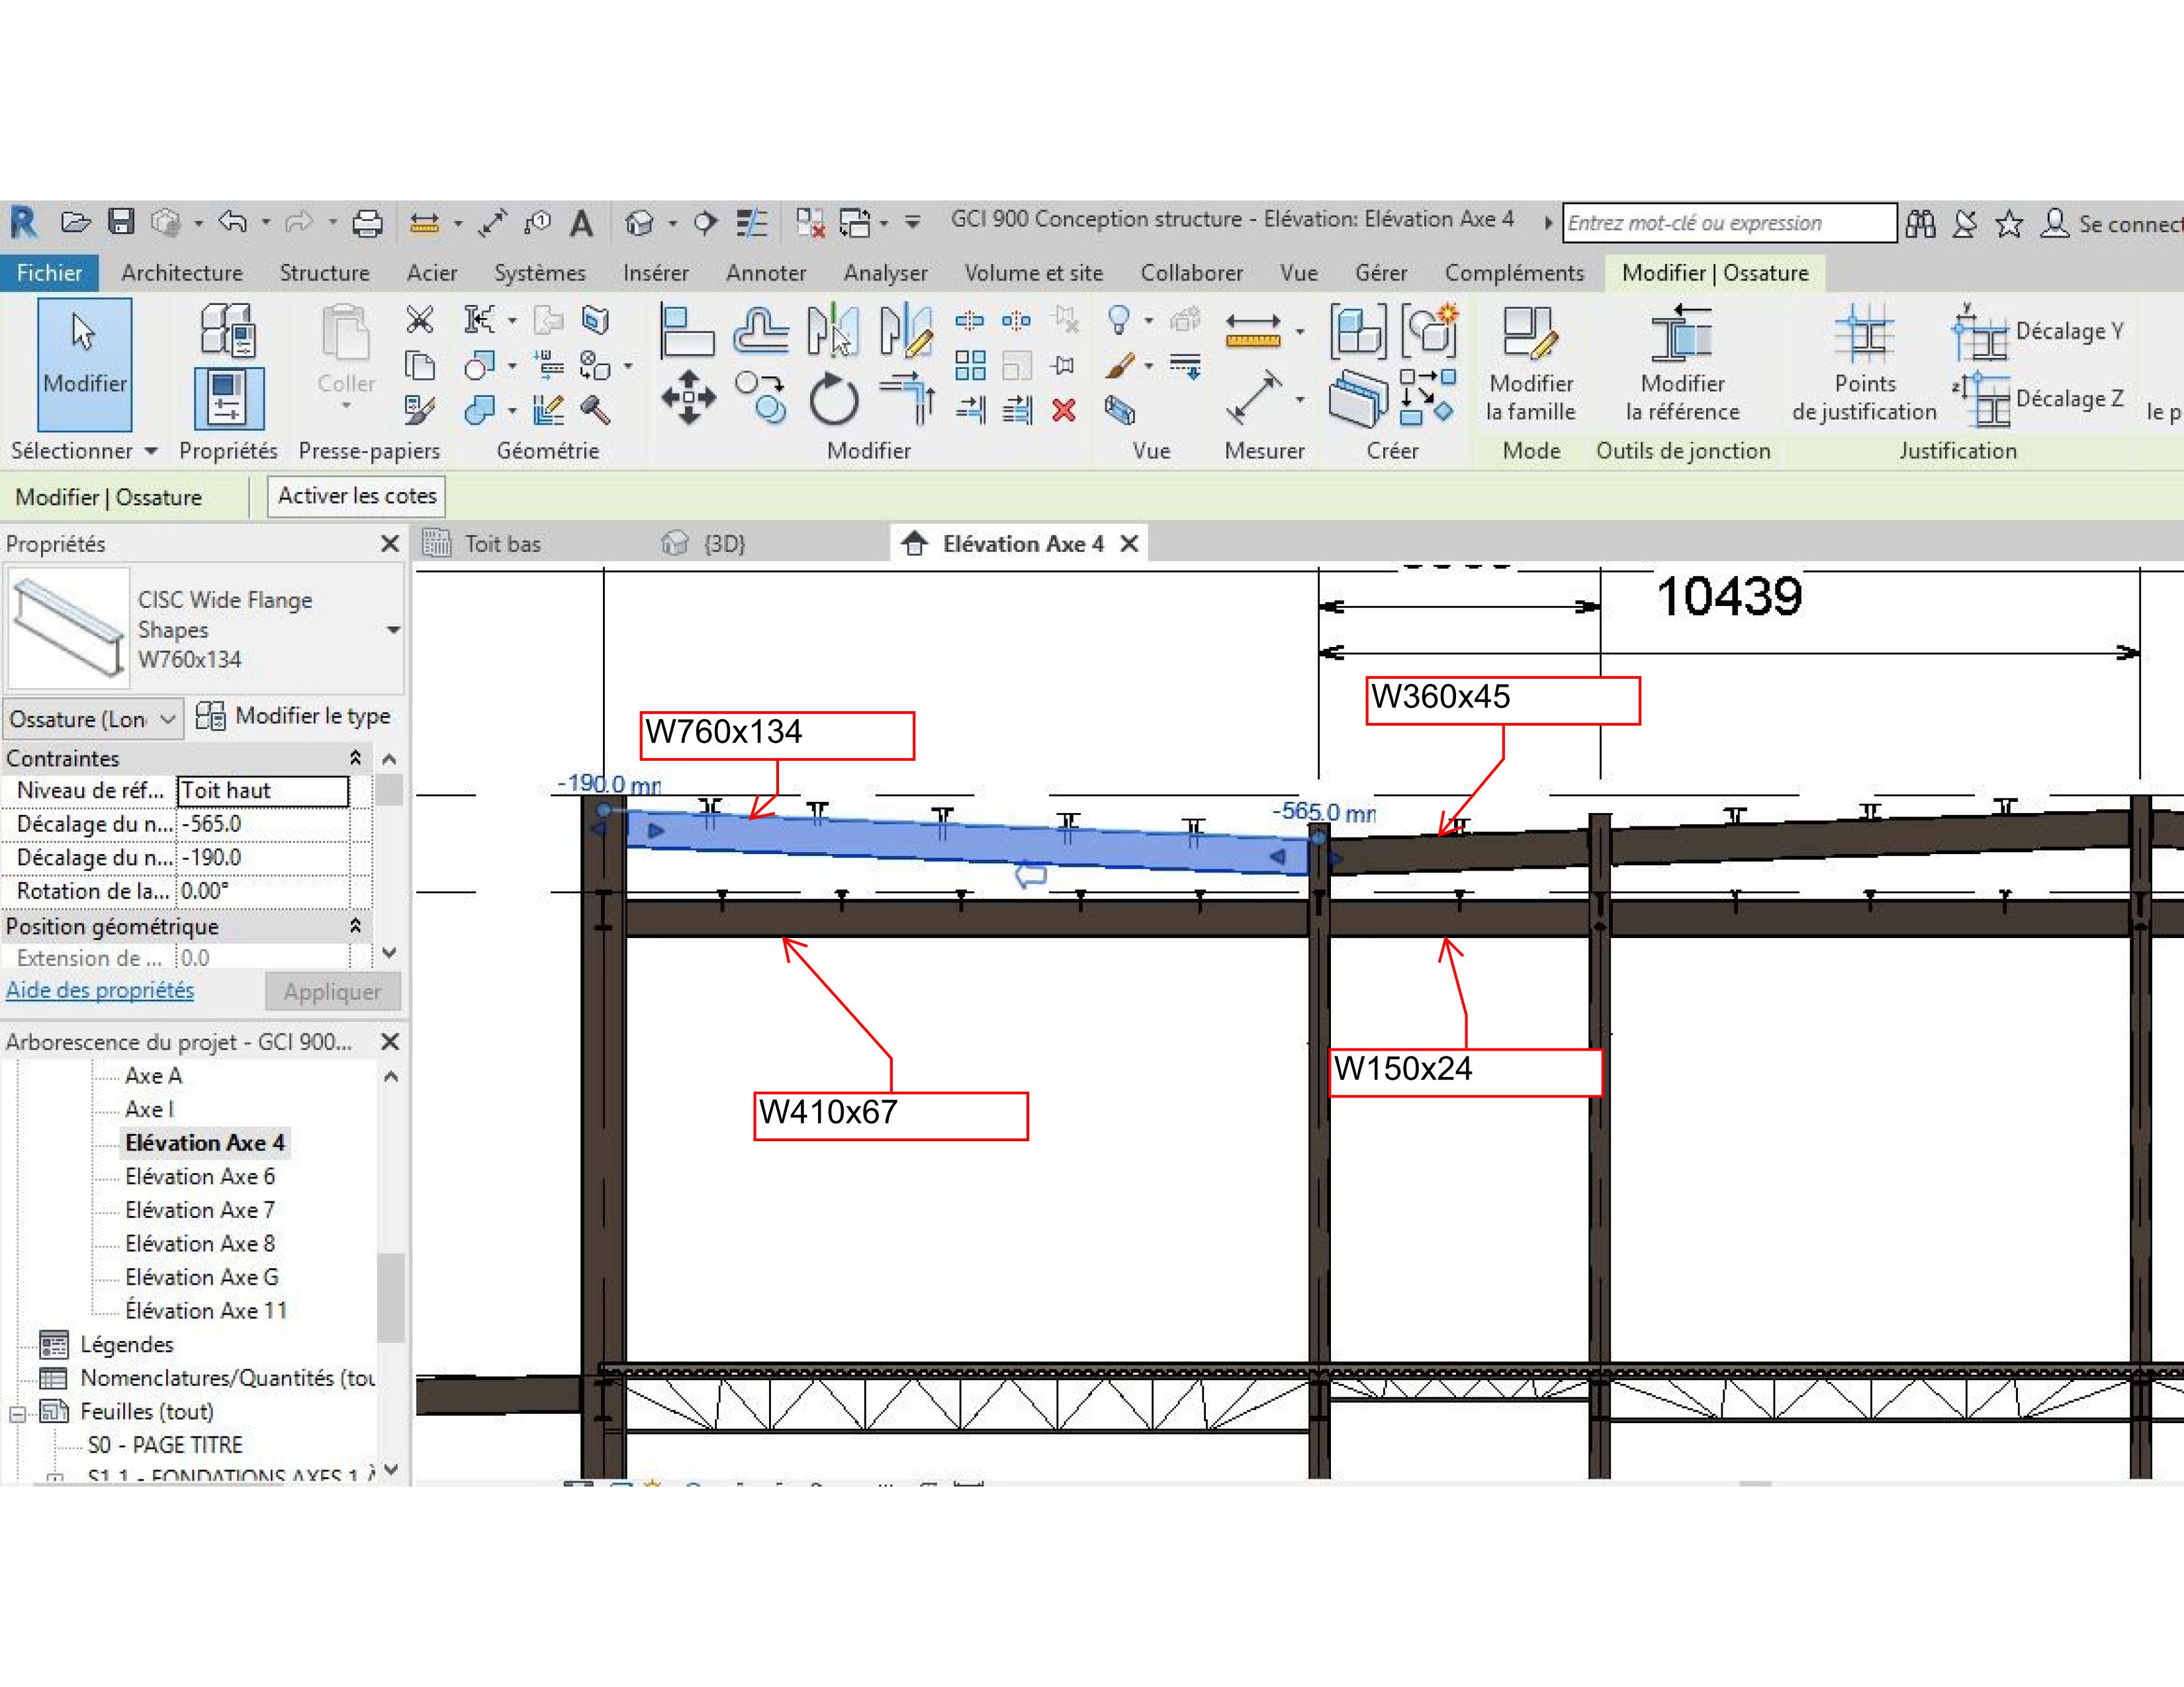2184x1687 pixels.
Task: Open the CISC Wide Flange type selector dropdown
Action: pyautogui.click(x=393, y=630)
